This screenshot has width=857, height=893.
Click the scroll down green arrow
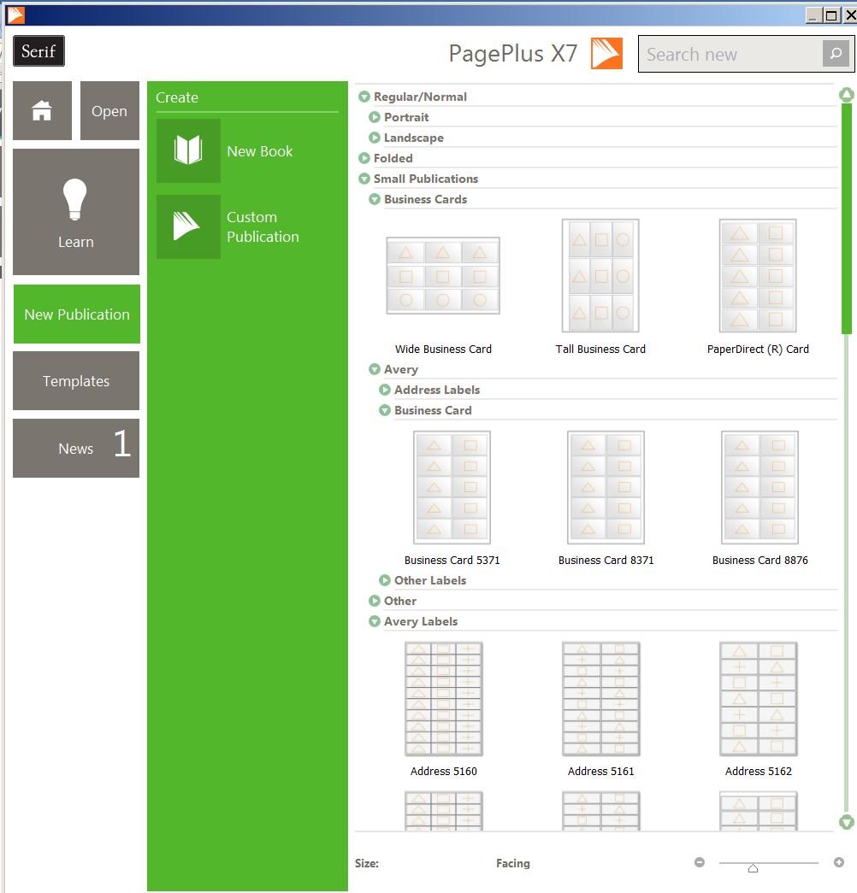coord(847,822)
